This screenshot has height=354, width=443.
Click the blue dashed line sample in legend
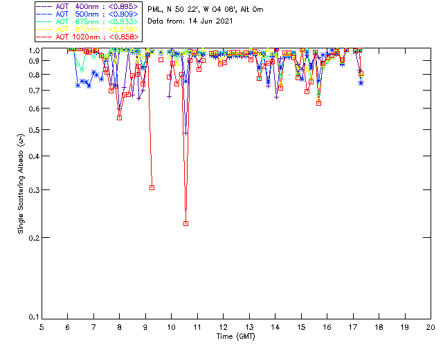tap(44, 14)
